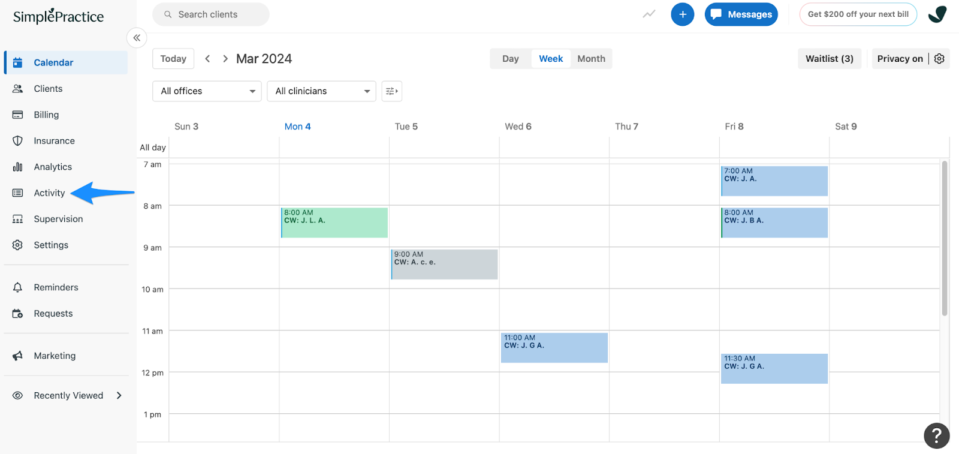
Task: Click the Sat 9 day header
Action: pos(846,127)
